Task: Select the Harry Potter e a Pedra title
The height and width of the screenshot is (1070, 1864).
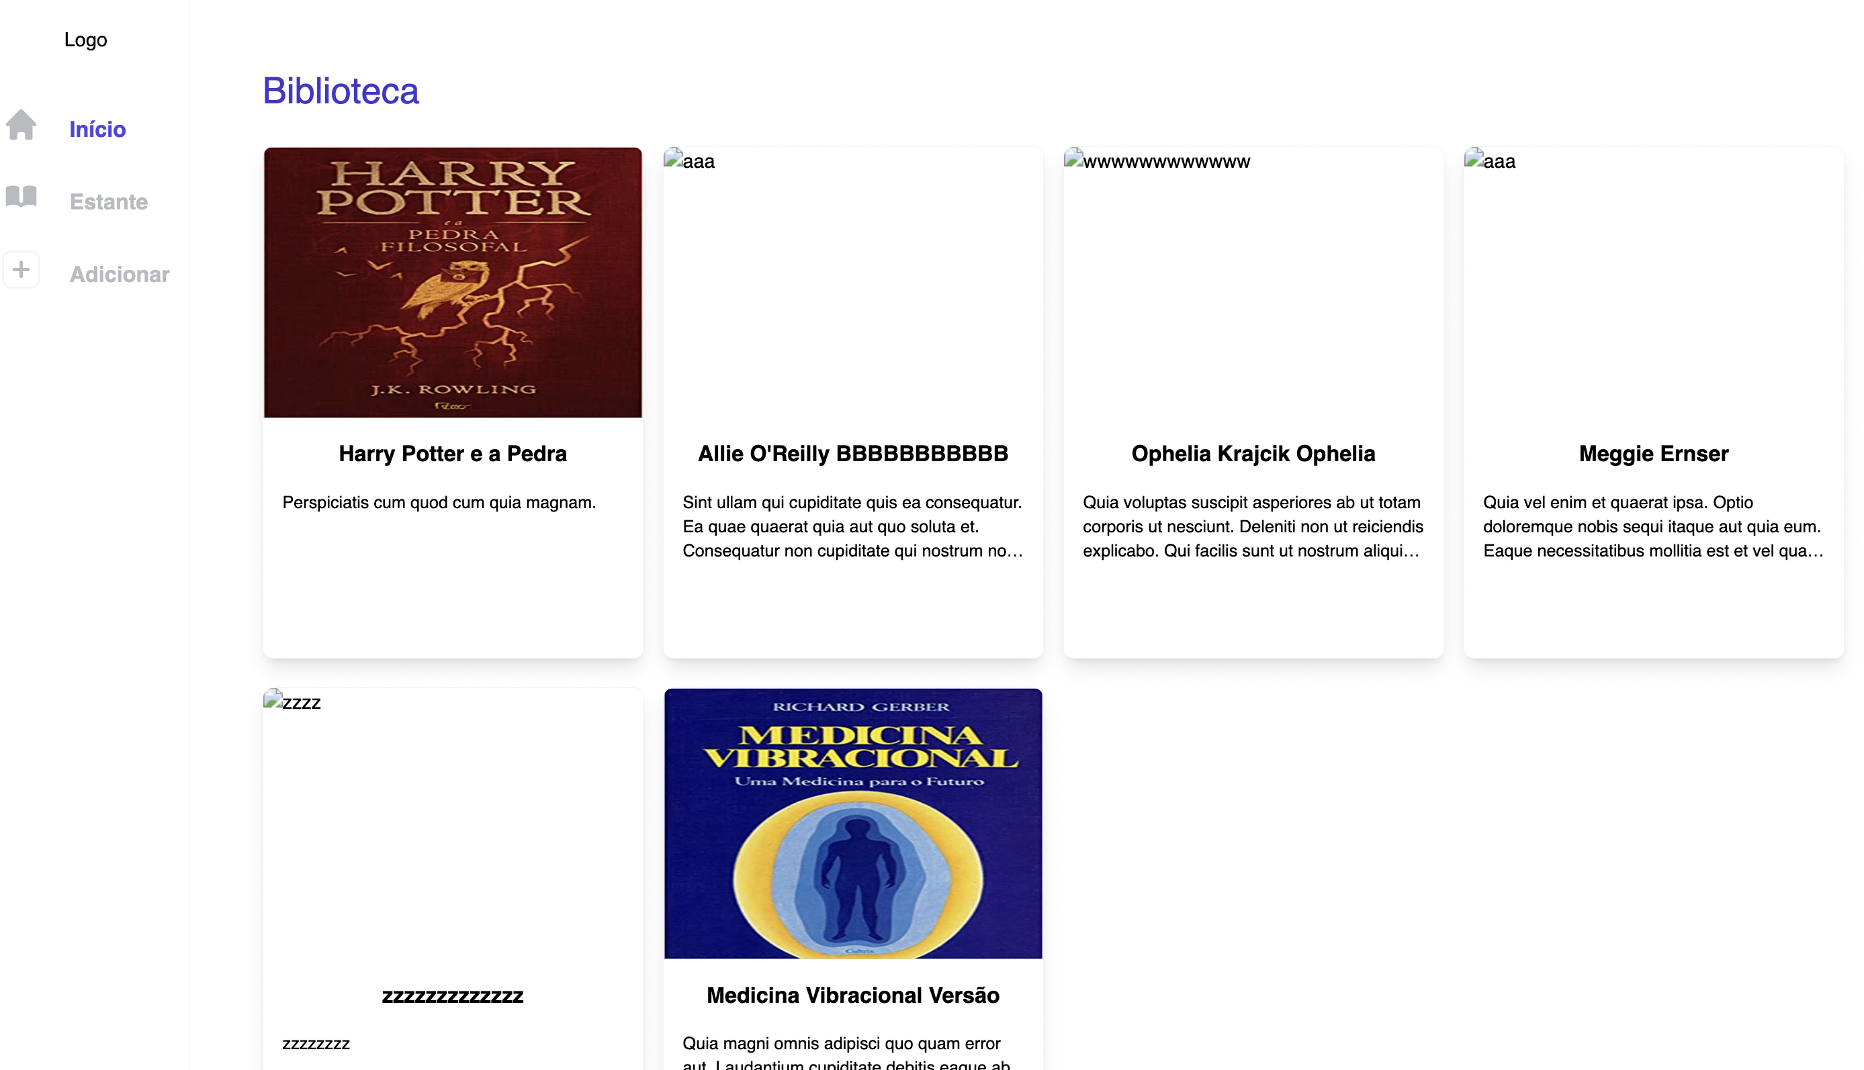Action: (x=452, y=453)
